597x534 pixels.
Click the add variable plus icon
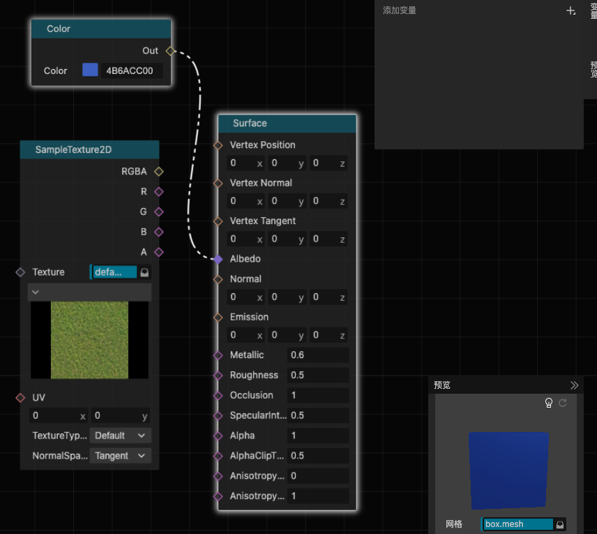coord(570,10)
